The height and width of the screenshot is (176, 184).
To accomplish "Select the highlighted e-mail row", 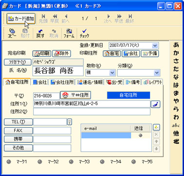I will 106,136.
